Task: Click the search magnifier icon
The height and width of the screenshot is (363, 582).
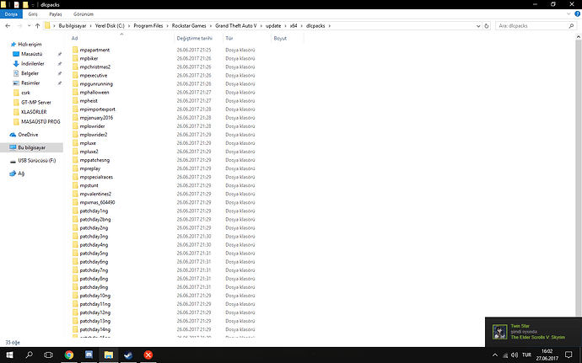Action: click(x=571, y=26)
